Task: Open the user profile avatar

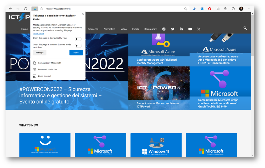Action: click(x=241, y=9)
